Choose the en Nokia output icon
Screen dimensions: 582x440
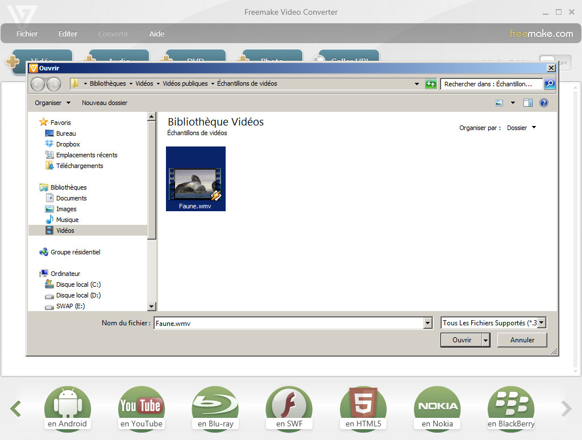coord(437,405)
